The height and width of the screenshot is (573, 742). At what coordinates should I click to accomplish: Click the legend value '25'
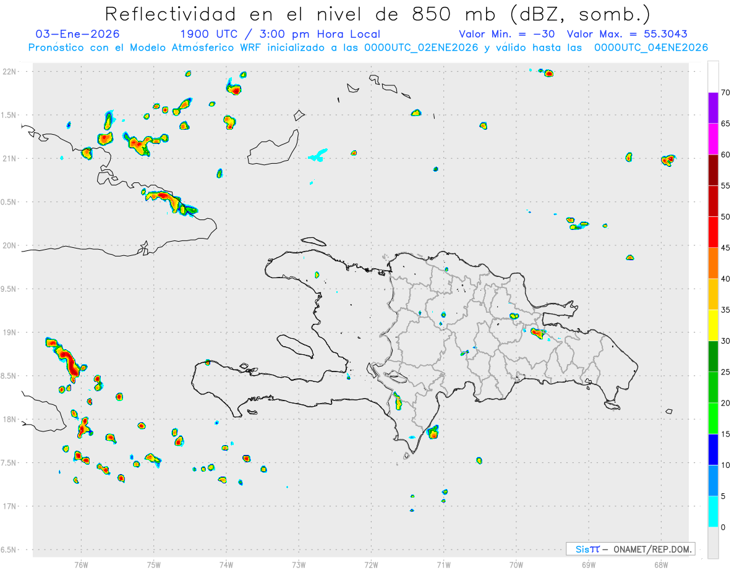tap(725, 372)
